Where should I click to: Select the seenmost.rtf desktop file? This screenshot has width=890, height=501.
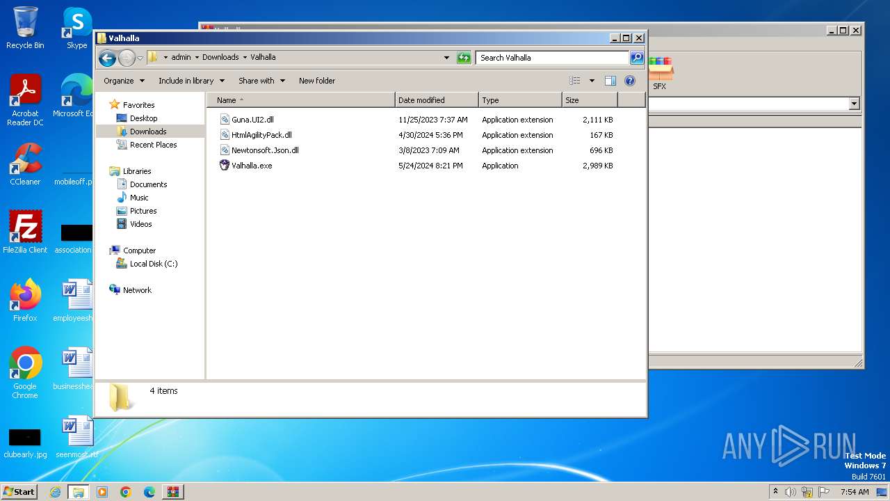pos(76,437)
